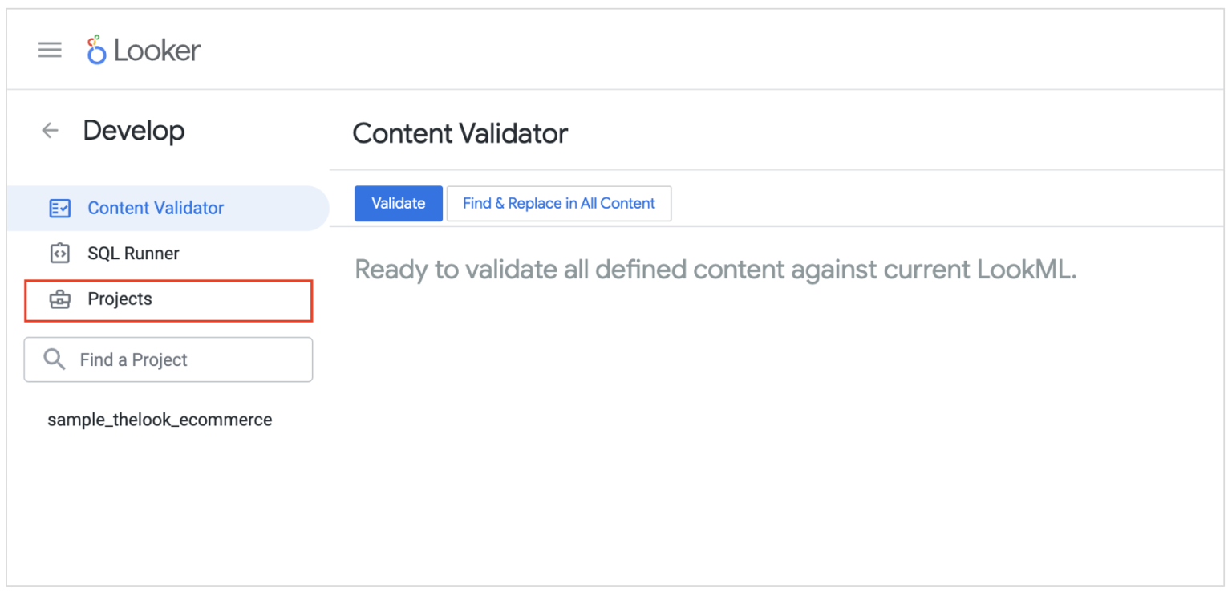Click the Develop panel heading
The image size is (1232, 593).
134,131
